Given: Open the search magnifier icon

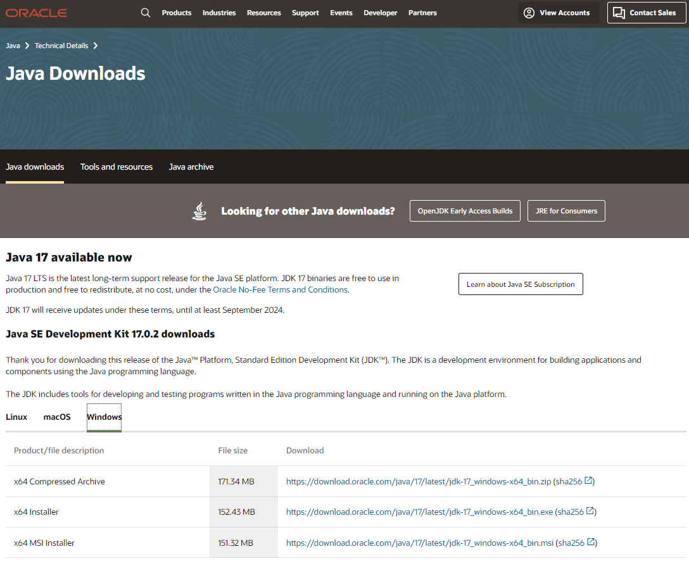Looking at the screenshot, I should click(x=146, y=13).
